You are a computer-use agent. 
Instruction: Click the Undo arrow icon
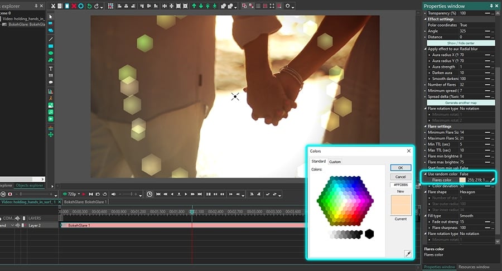pos(89,6)
